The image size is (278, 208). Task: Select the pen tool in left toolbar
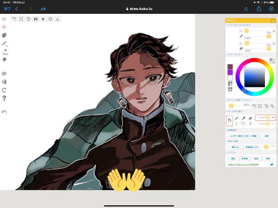pos(4,44)
